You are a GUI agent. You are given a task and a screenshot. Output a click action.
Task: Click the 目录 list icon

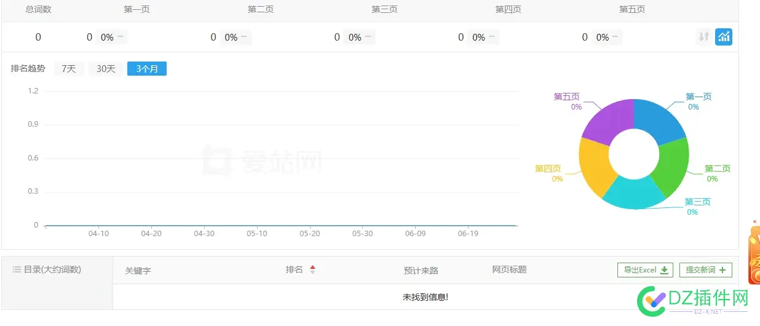17,269
